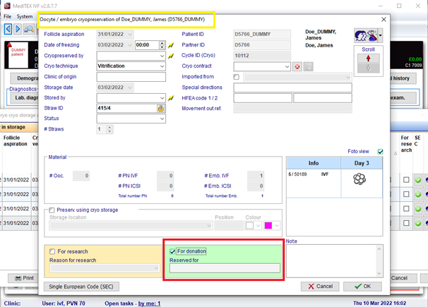The image size is (428, 307).
Task: Check the For research checkbox
Action: point(52,251)
